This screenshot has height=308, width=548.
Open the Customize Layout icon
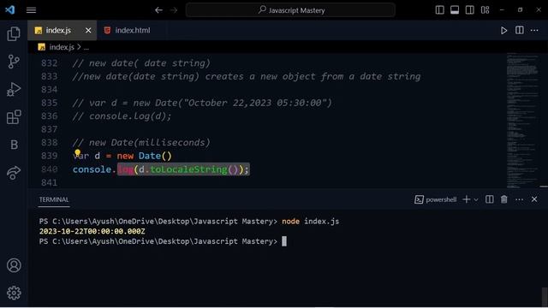click(485, 9)
